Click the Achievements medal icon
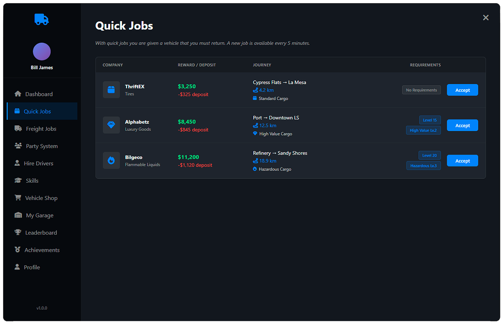The image size is (504, 325). click(x=18, y=250)
